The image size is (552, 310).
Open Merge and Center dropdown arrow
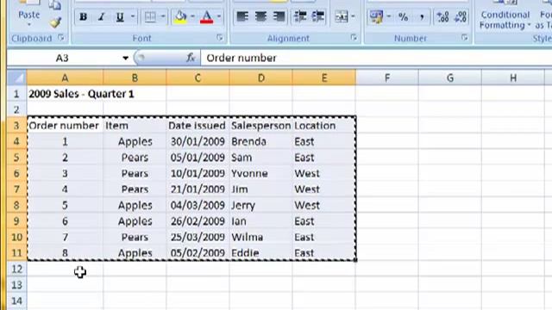pyautogui.click(x=353, y=16)
